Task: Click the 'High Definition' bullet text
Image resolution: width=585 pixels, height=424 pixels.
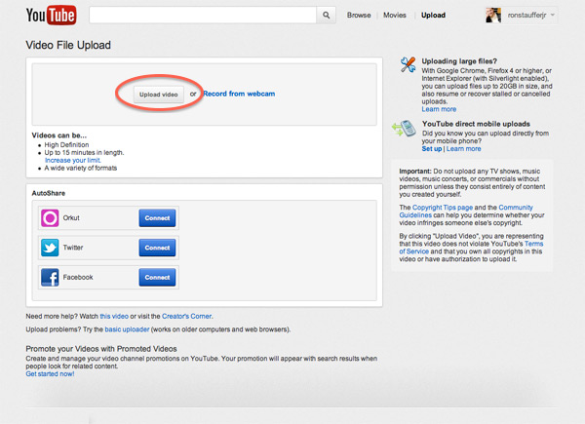Action: click(x=66, y=144)
